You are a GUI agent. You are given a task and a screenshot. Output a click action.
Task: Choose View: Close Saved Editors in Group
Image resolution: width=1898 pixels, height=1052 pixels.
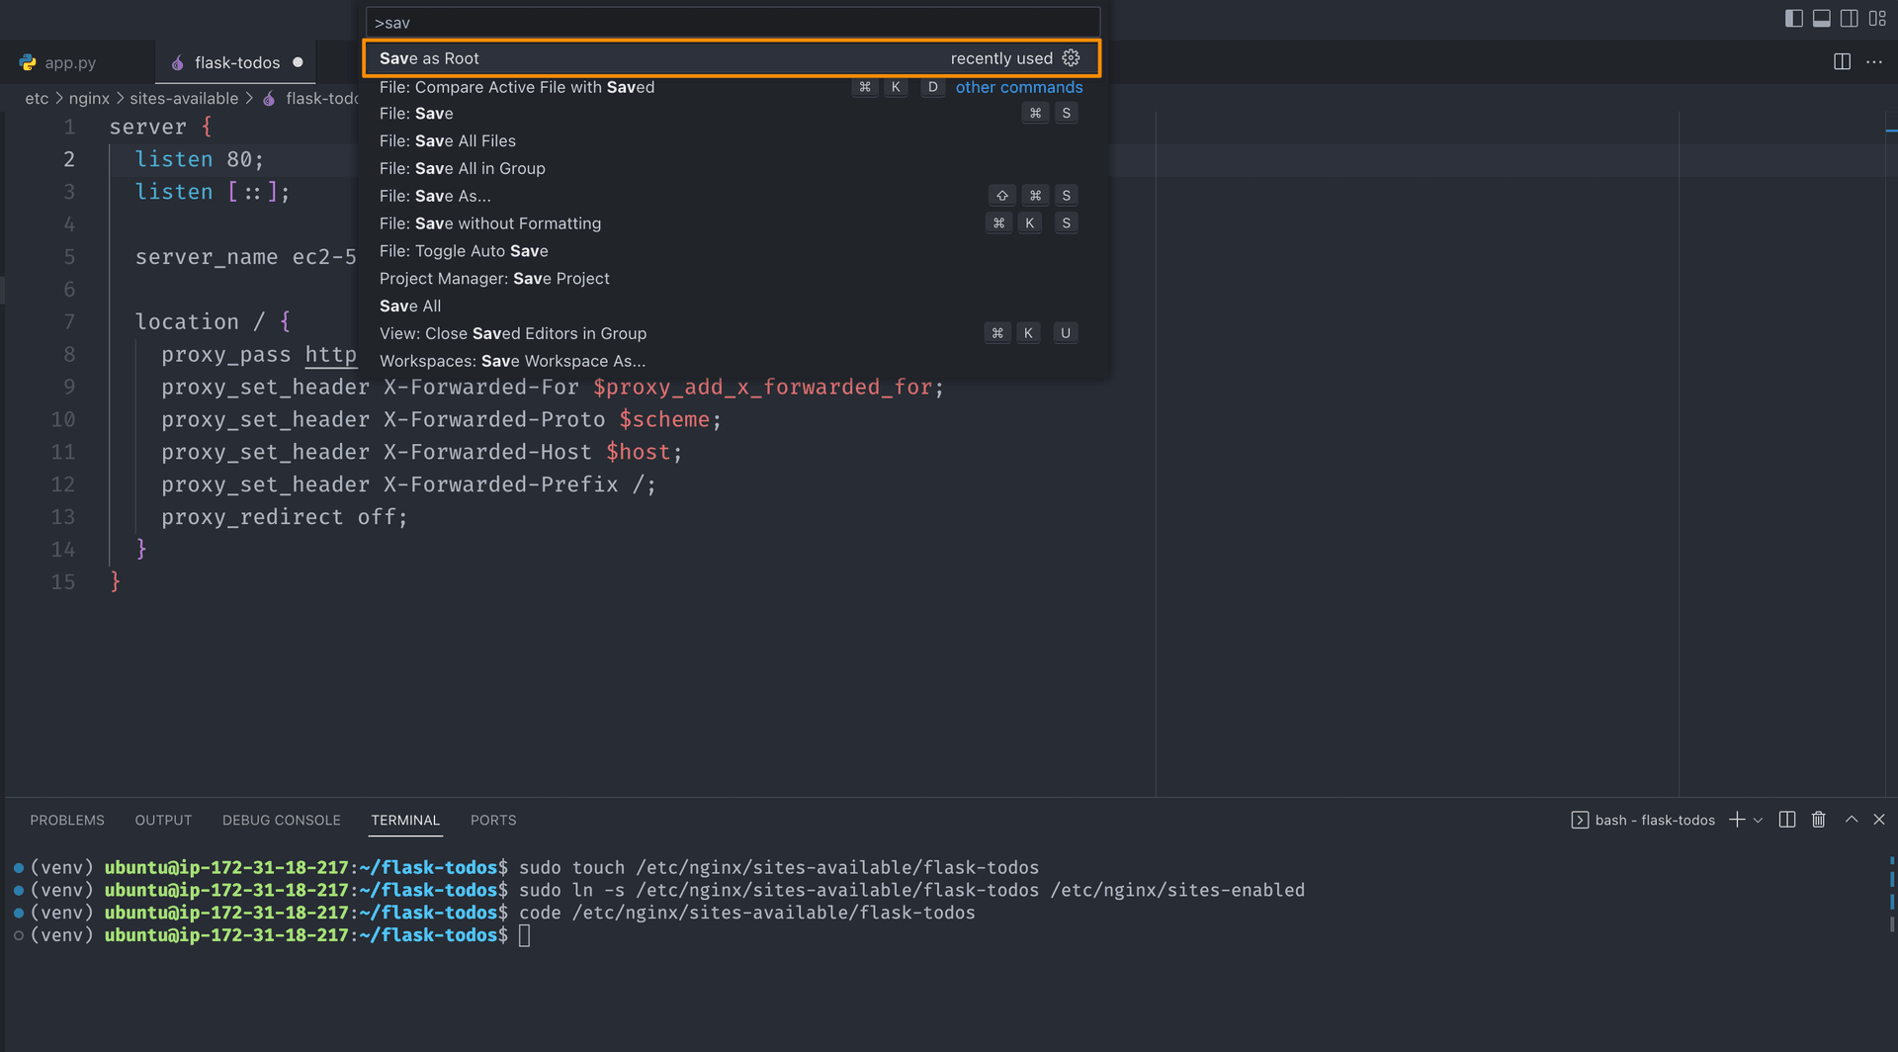click(x=733, y=333)
